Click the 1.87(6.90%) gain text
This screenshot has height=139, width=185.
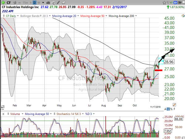coord(177,7)
